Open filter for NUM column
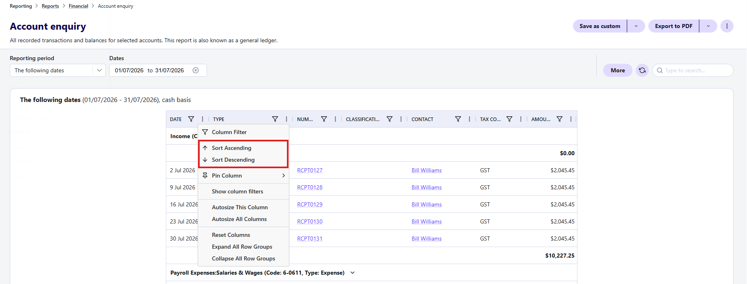Screen dimensions: 747x284 tap(324, 119)
